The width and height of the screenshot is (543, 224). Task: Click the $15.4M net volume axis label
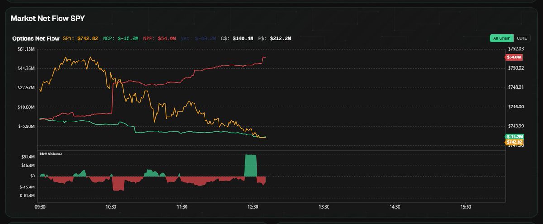pos(28,166)
